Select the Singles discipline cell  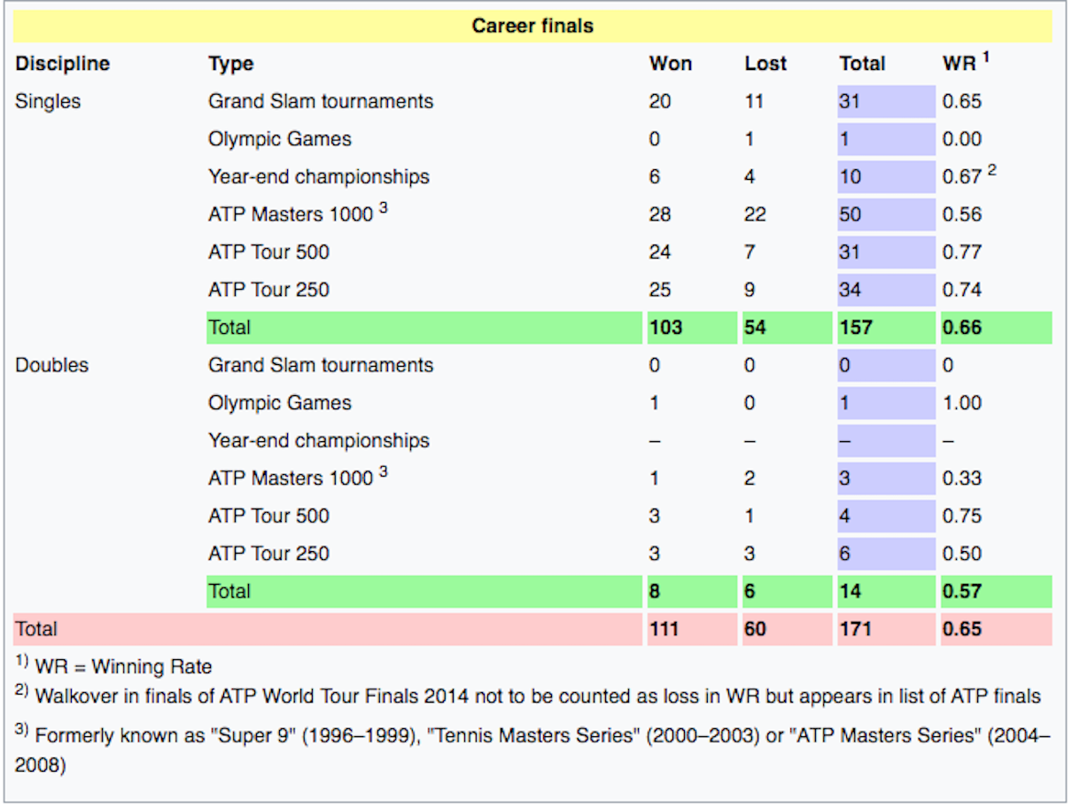click(x=48, y=101)
